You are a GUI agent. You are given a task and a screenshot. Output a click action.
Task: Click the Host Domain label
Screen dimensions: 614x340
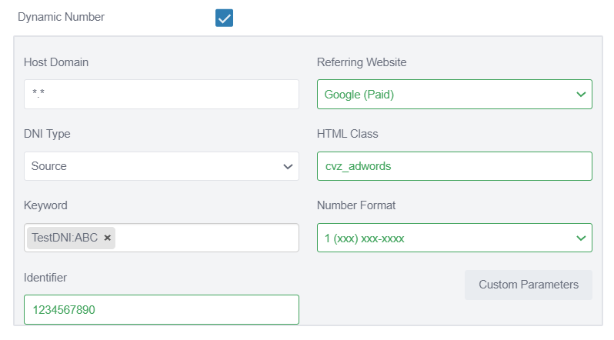tap(56, 62)
